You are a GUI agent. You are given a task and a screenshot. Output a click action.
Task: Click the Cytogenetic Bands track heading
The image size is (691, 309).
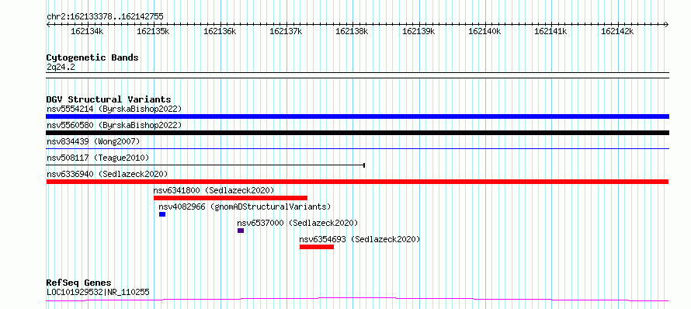pos(92,57)
